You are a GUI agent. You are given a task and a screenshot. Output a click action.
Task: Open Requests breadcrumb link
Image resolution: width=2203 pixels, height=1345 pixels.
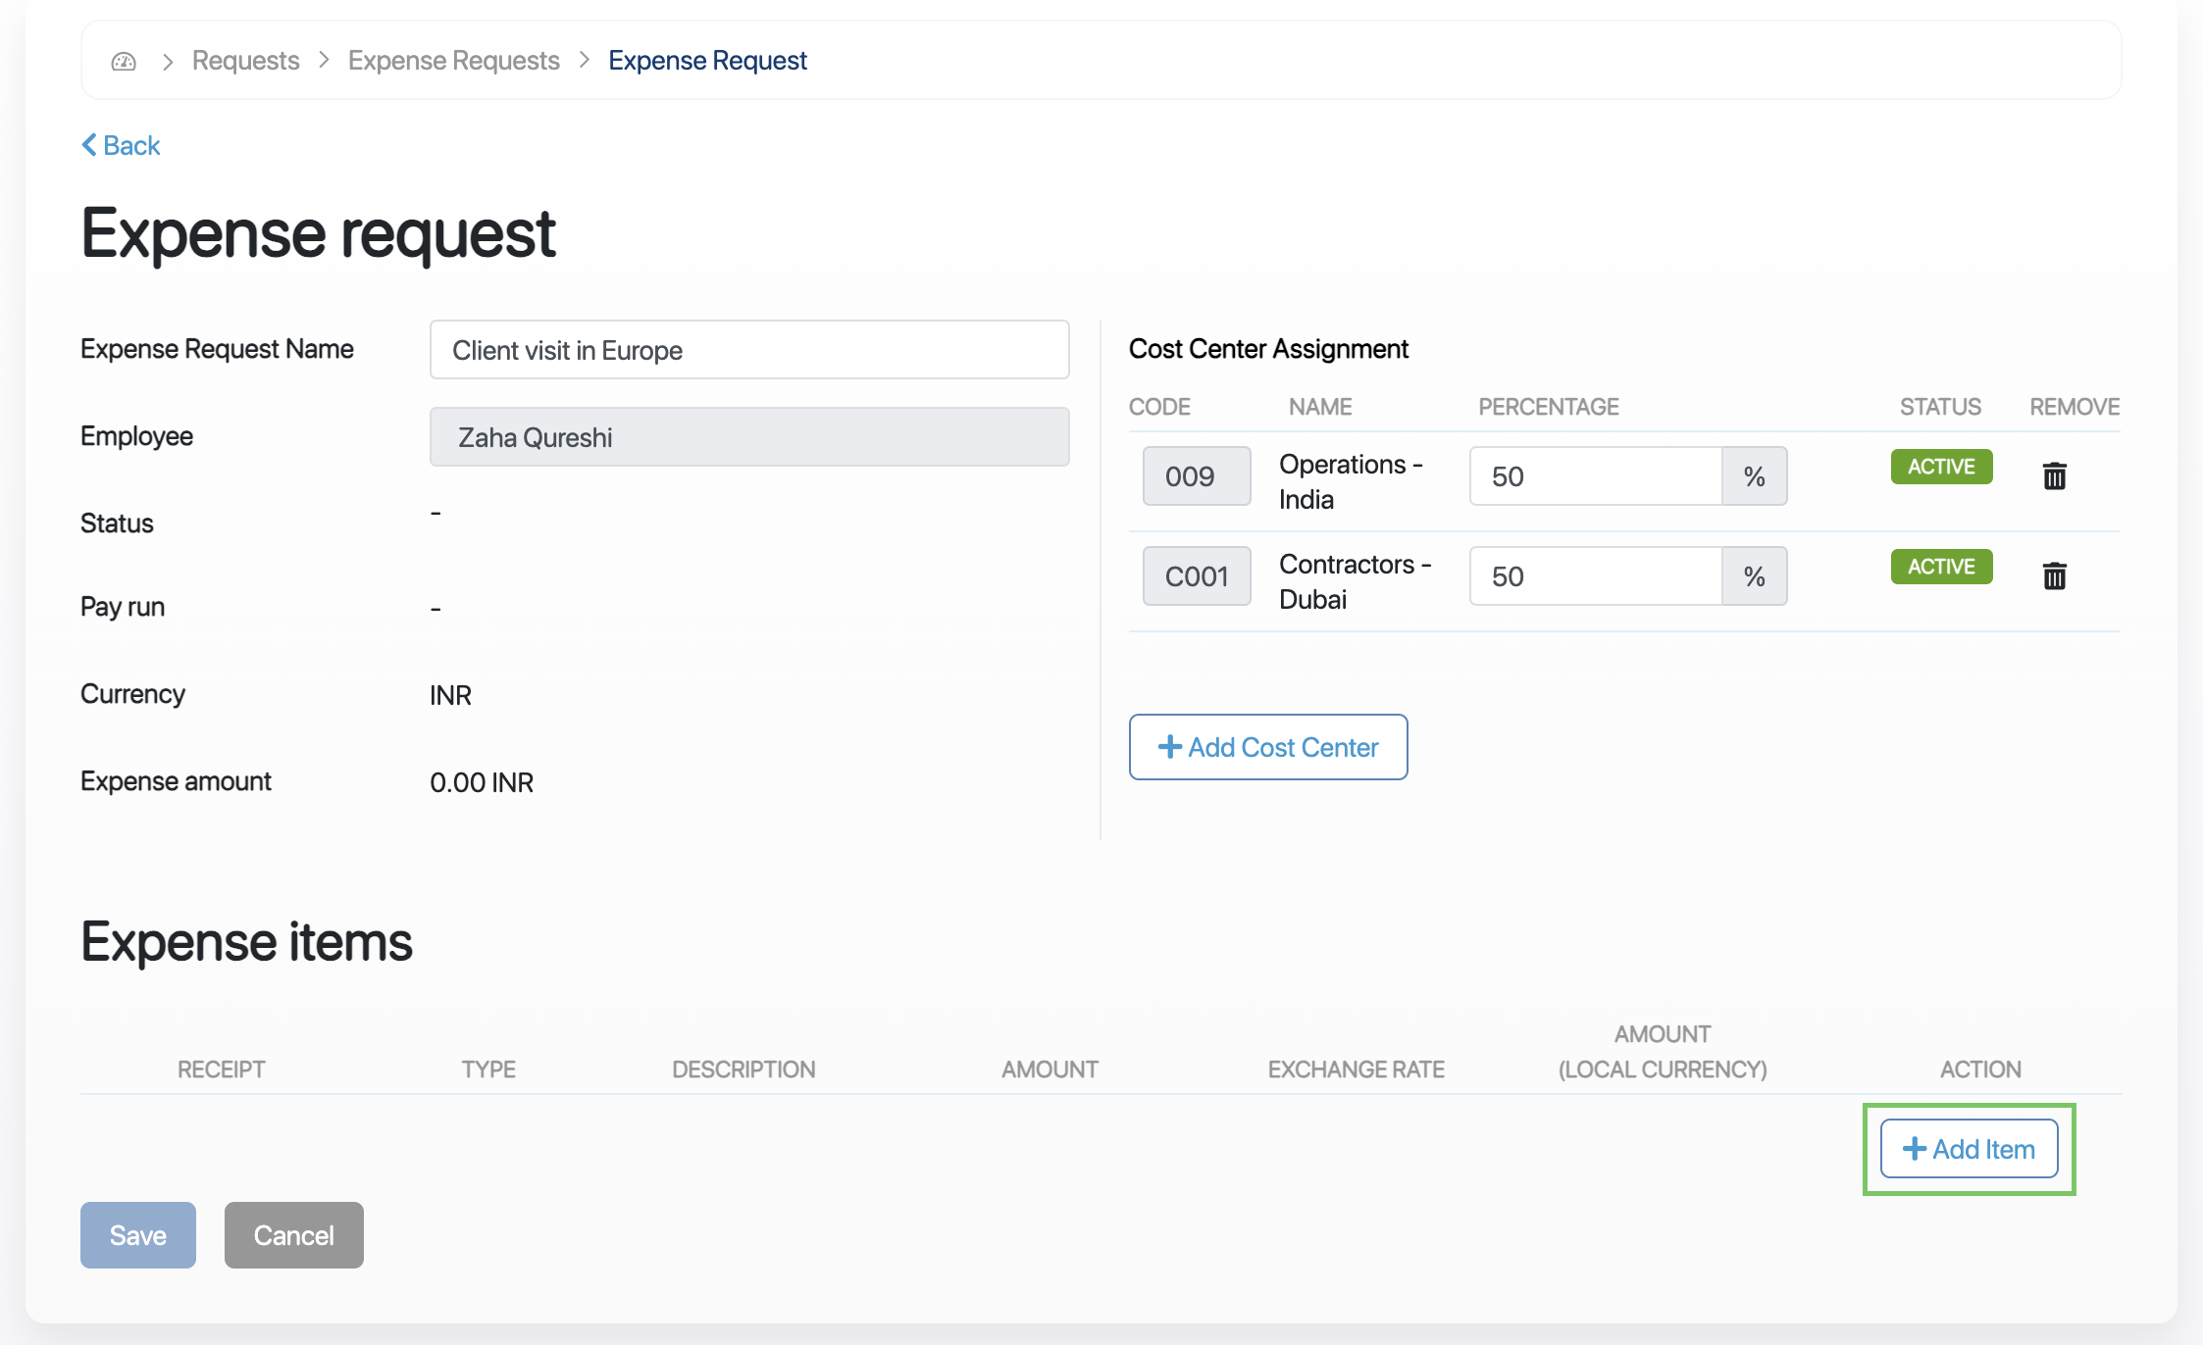[x=245, y=61]
